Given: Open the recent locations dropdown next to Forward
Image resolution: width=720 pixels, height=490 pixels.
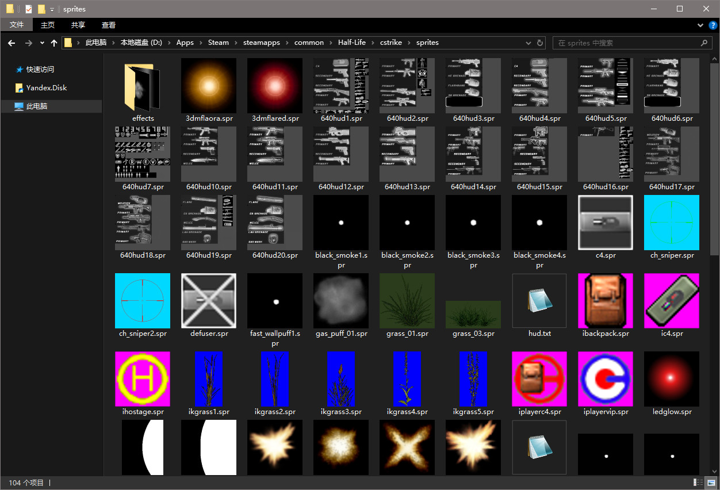Looking at the screenshot, I should pyautogui.click(x=41, y=43).
